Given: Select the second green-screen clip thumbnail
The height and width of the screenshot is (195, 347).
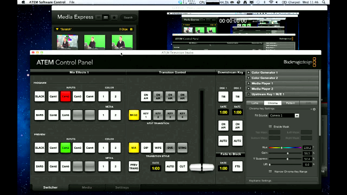Looking at the screenshot, I should click(x=95, y=42).
